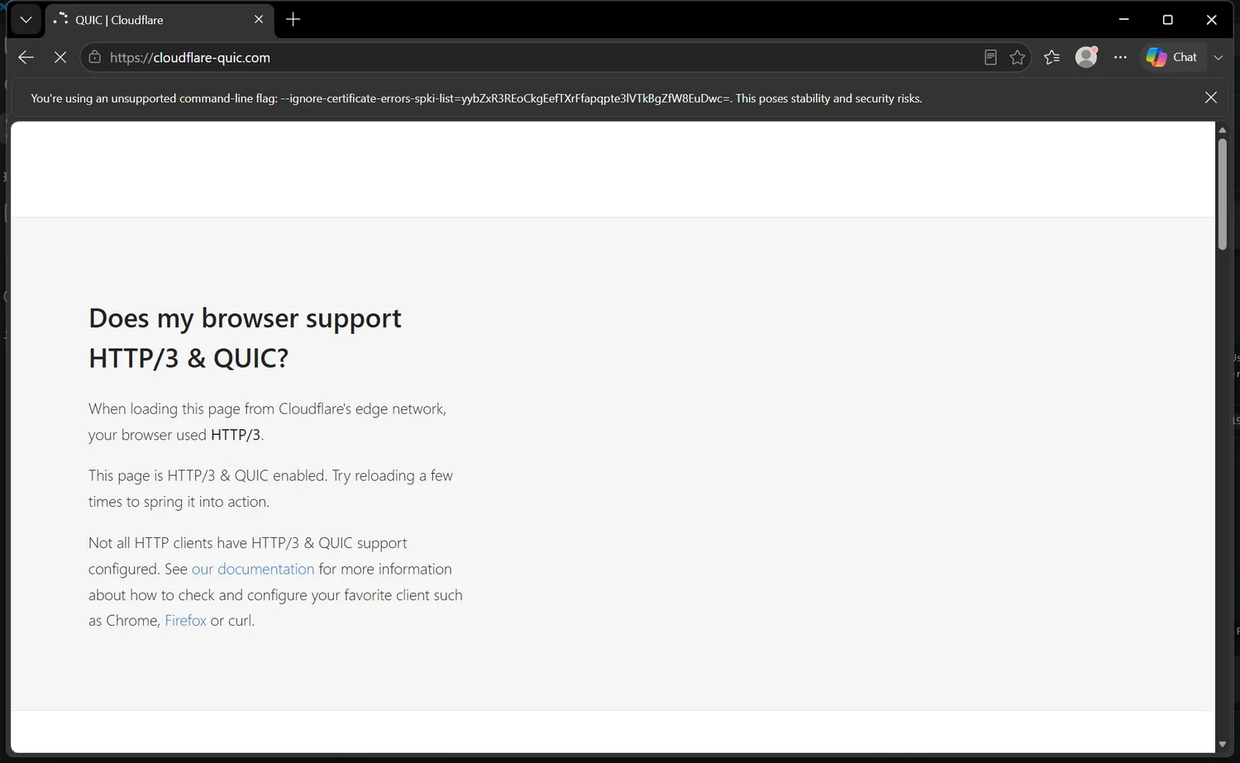The width and height of the screenshot is (1240, 763).
Task: Close the QUIC | Cloudflare tab
Action: tap(259, 20)
